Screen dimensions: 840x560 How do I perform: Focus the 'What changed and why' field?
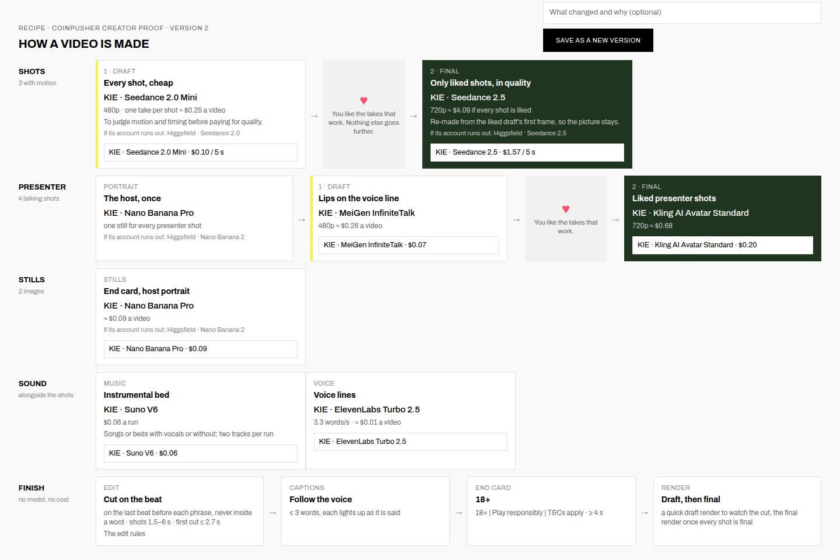tap(682, 12)
